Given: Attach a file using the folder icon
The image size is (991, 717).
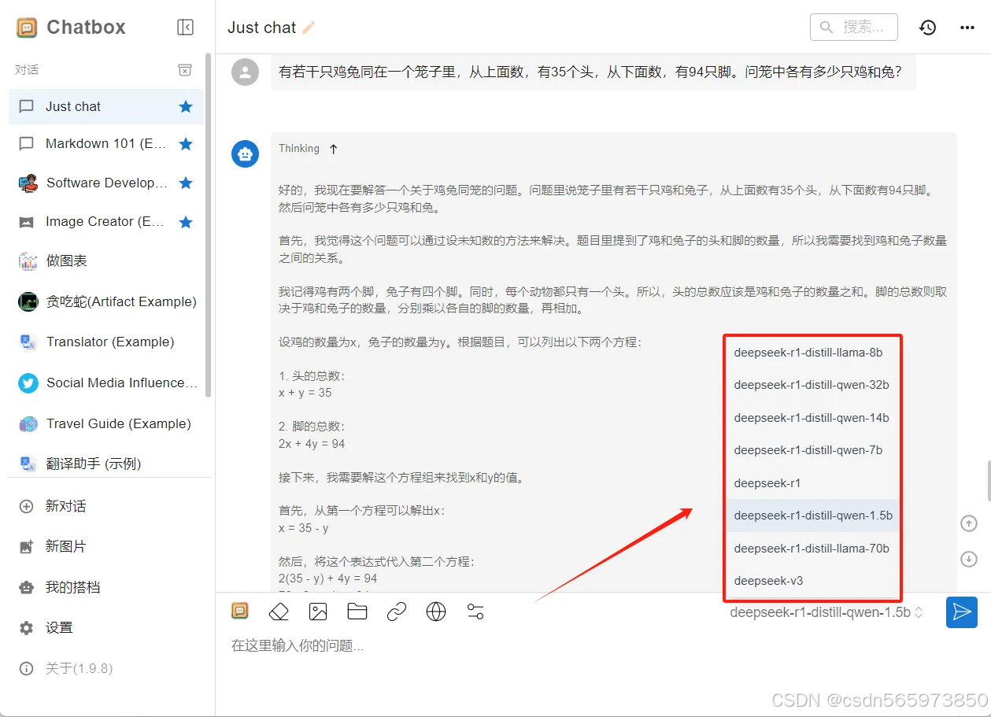Looking at the screenshot, I should pos(357,611).
